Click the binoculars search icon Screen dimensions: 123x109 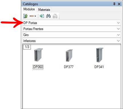tap(48, 16)
